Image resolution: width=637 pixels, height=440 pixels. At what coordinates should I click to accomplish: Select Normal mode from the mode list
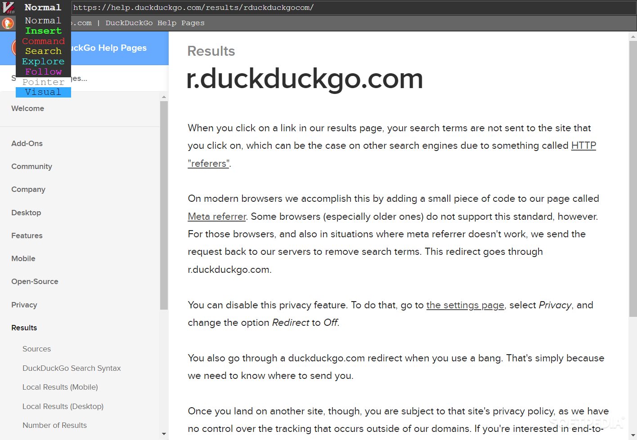click(43, 21)
